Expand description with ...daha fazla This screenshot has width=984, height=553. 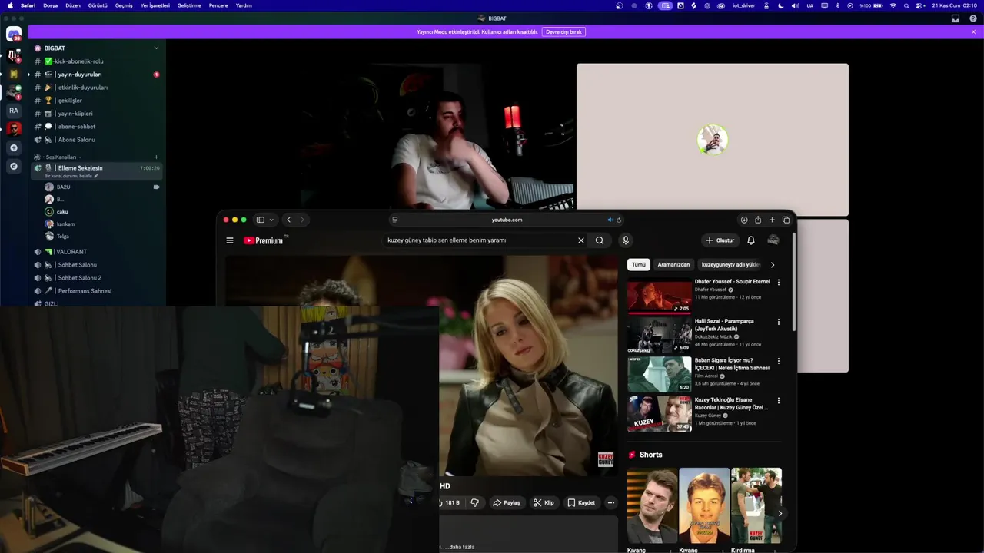click(x=460, y=547)
